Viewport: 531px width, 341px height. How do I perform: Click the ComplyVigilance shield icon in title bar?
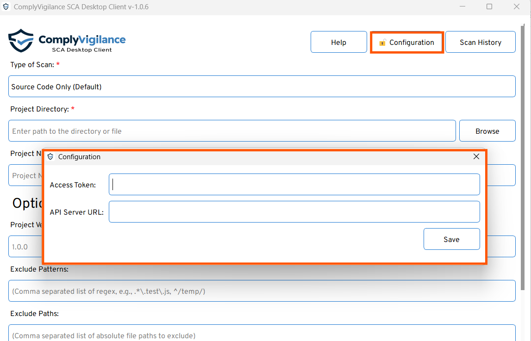coord(6,7)
